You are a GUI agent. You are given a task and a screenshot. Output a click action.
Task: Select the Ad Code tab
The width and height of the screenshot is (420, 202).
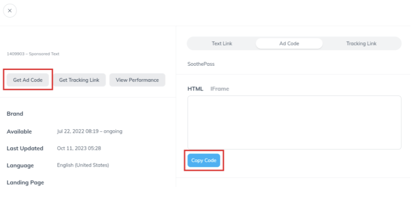tap(289, 43)
